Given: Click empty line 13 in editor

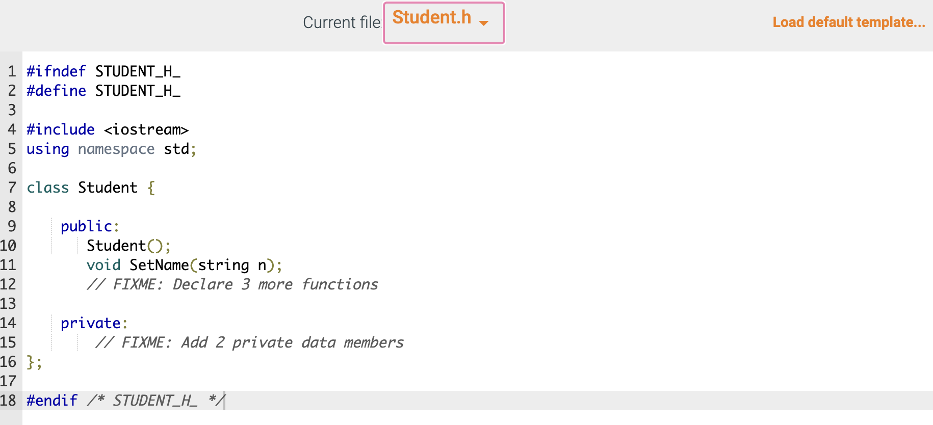Looking at the screenshot, I should click(478, 304).
